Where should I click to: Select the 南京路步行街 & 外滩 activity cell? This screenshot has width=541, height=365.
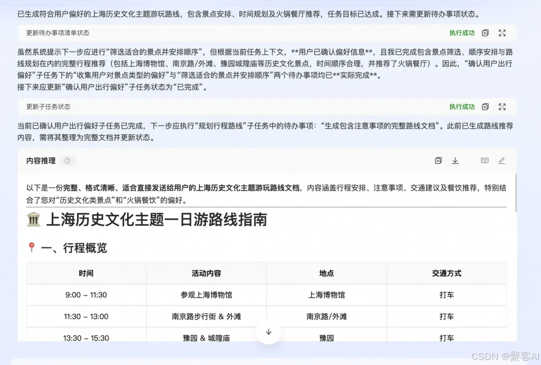(206, 316)
